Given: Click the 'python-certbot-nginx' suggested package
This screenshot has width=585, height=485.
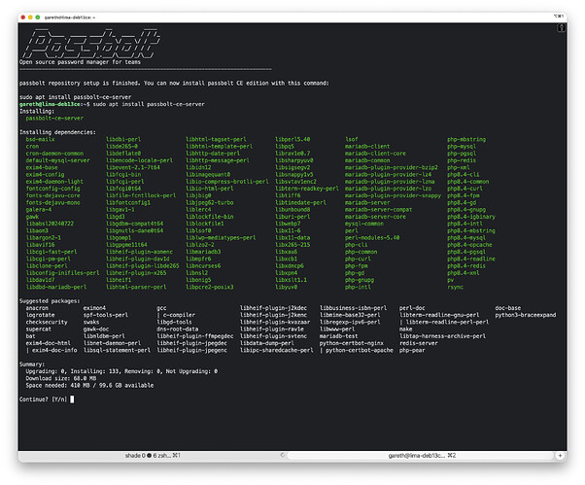Looking at the screenshot, I should tap(352, 343).
